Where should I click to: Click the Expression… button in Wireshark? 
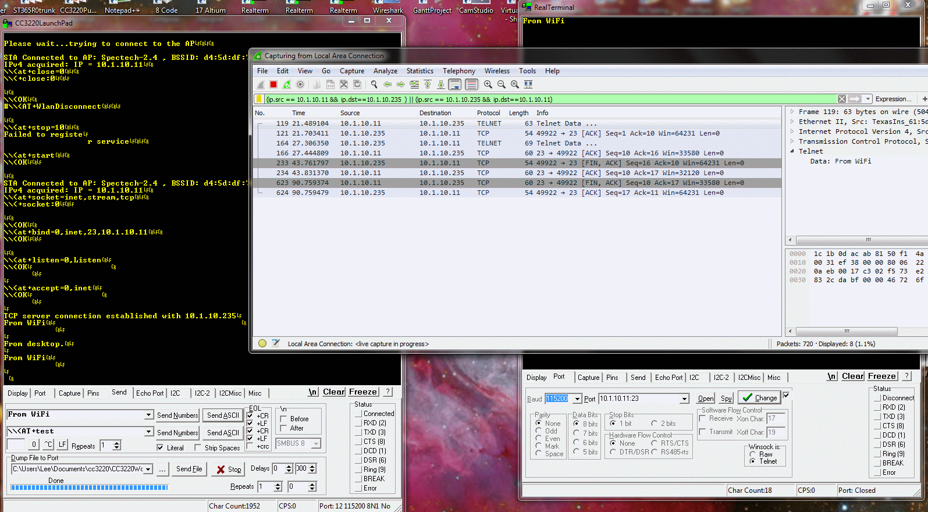pos(894,99)
